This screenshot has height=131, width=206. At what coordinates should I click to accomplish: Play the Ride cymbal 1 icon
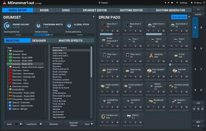click(x=149, y=71)
